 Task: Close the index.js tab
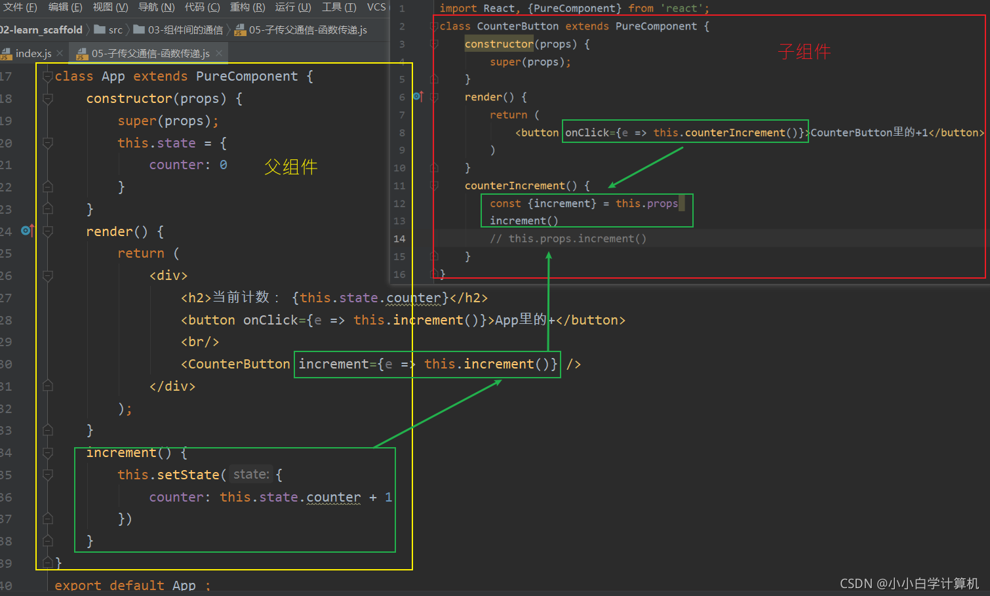point(60,53)
